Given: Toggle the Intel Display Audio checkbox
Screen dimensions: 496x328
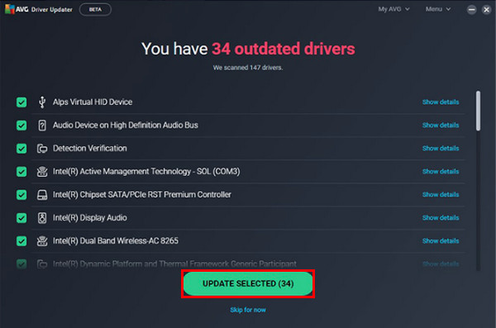Looking at the screenshot, I should coord(21,217).
